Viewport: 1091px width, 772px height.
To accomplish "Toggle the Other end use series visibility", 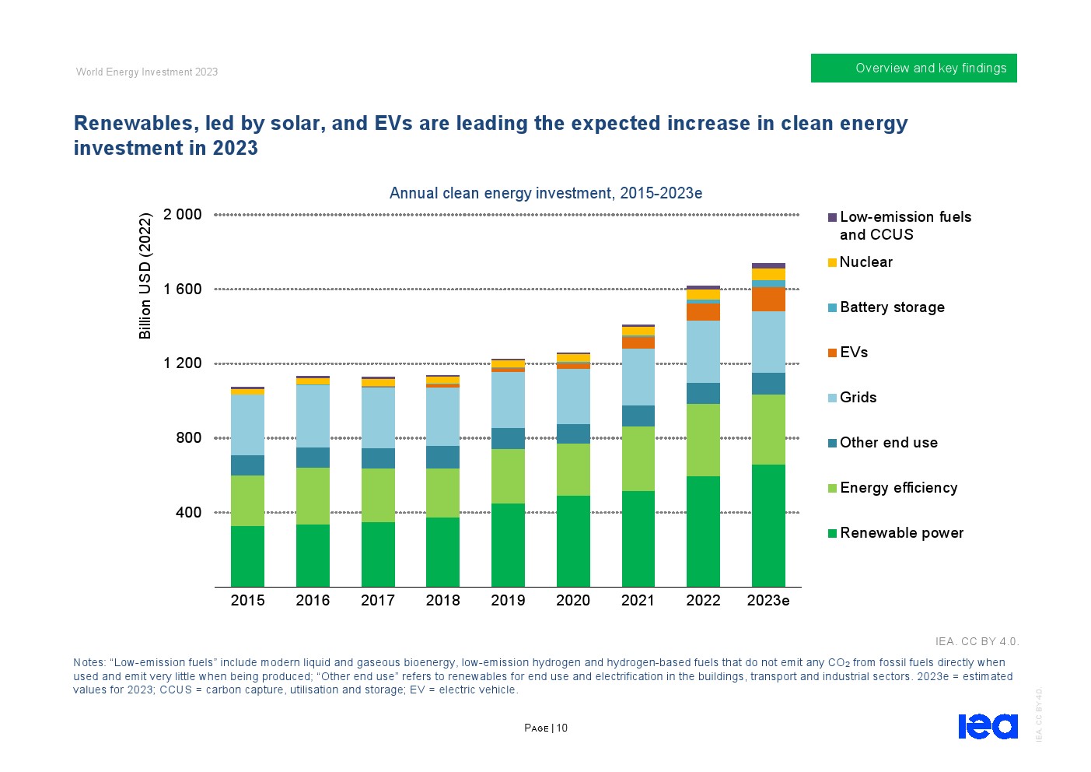I will (832, 442).
